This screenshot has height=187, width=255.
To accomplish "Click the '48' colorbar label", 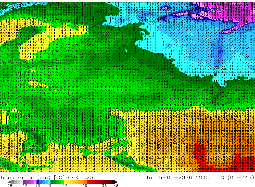I will (116, 185).
